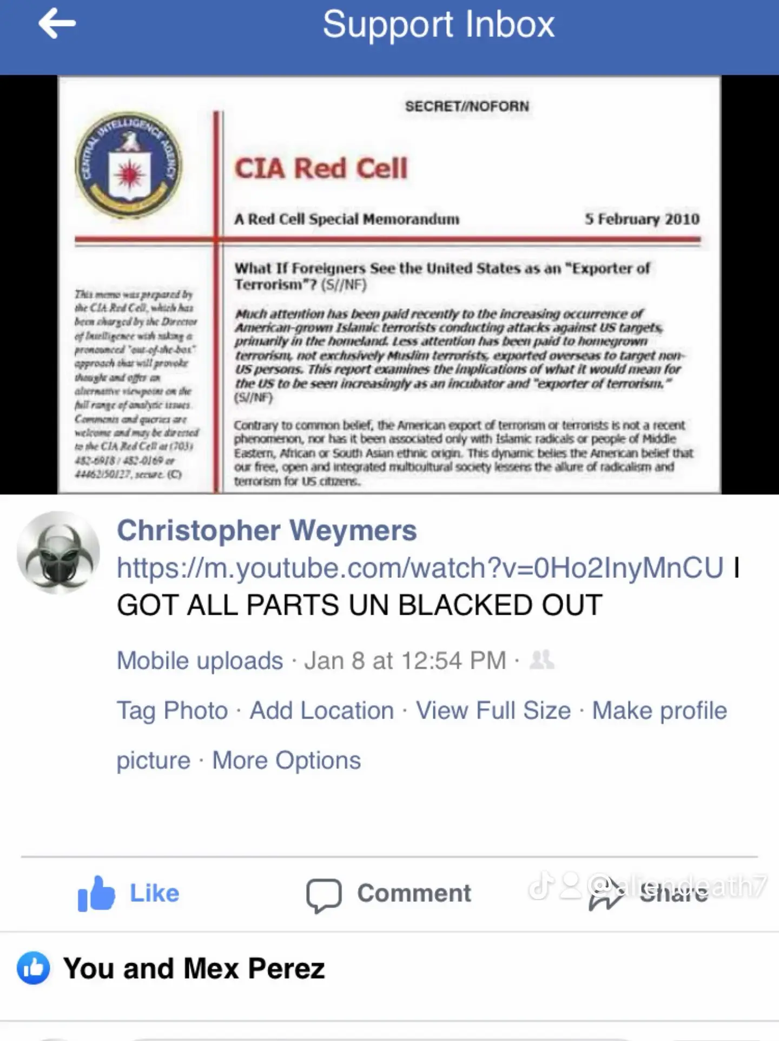Open the YouTube video link
The width and height of the screenshot is (779, 1041).
point(420,568)
